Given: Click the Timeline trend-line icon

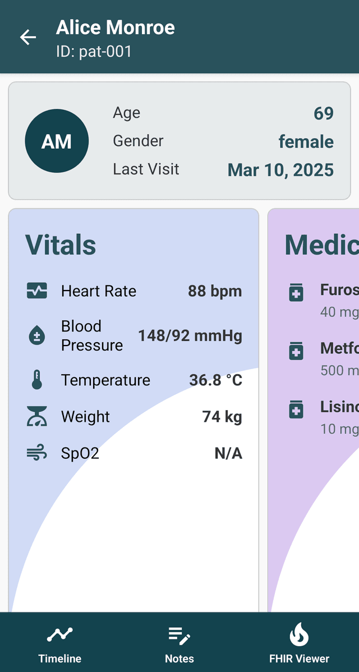Looking at the screenshot, I should pos(59,633).
